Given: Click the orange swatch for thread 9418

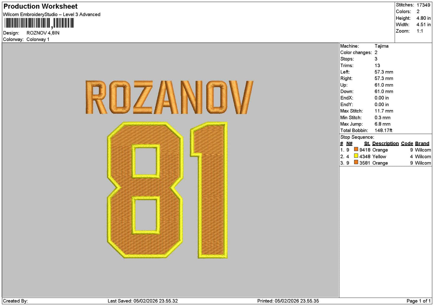Looking at the screenshot, I should click(356, 149).
